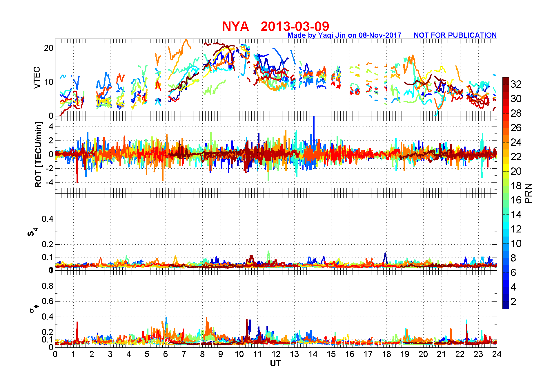Click x-axis tick label 15
Screen dimensions: 552x386
(x=331, y=354)
